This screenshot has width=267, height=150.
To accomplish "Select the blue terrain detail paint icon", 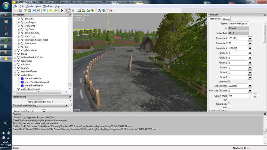I will coord(88,11).
